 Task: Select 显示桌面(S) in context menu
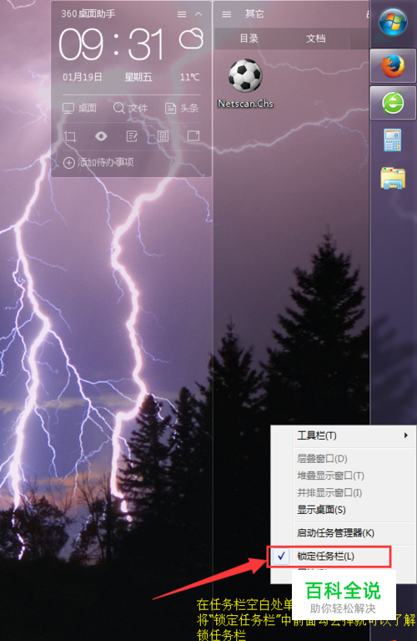343,510
